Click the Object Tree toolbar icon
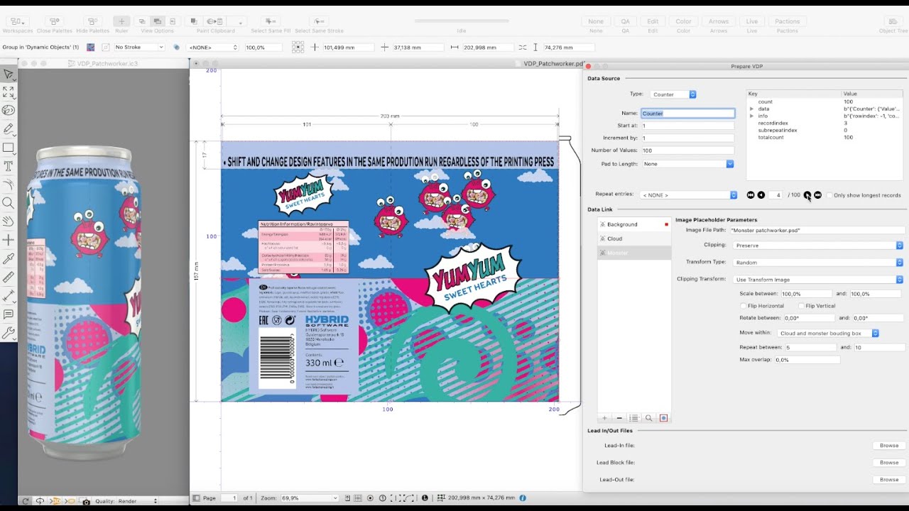The image size is (909, 511). click(x=893, y=21)
